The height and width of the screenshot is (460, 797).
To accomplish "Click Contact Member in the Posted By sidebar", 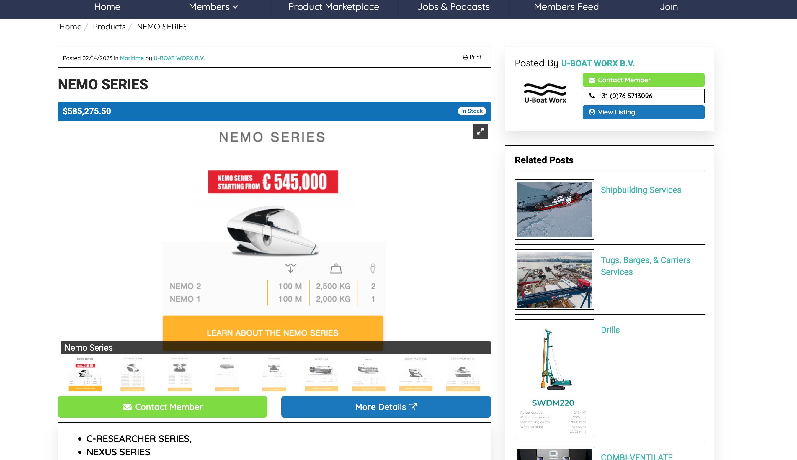I will [x=643, y=80].
